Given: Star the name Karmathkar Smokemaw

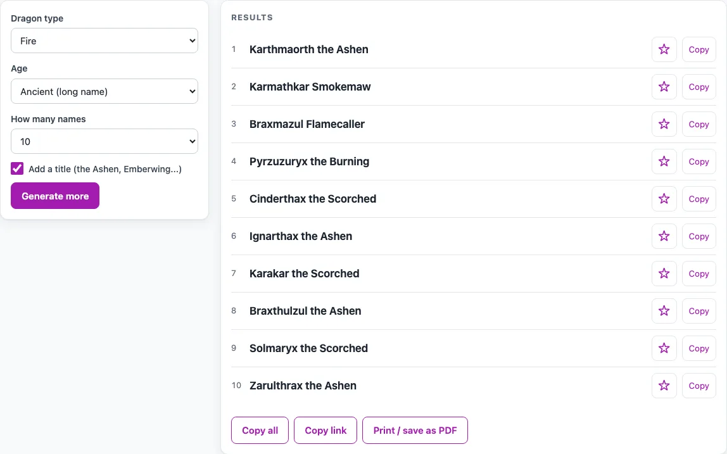Looking at the screenshot, I should 664,87.
